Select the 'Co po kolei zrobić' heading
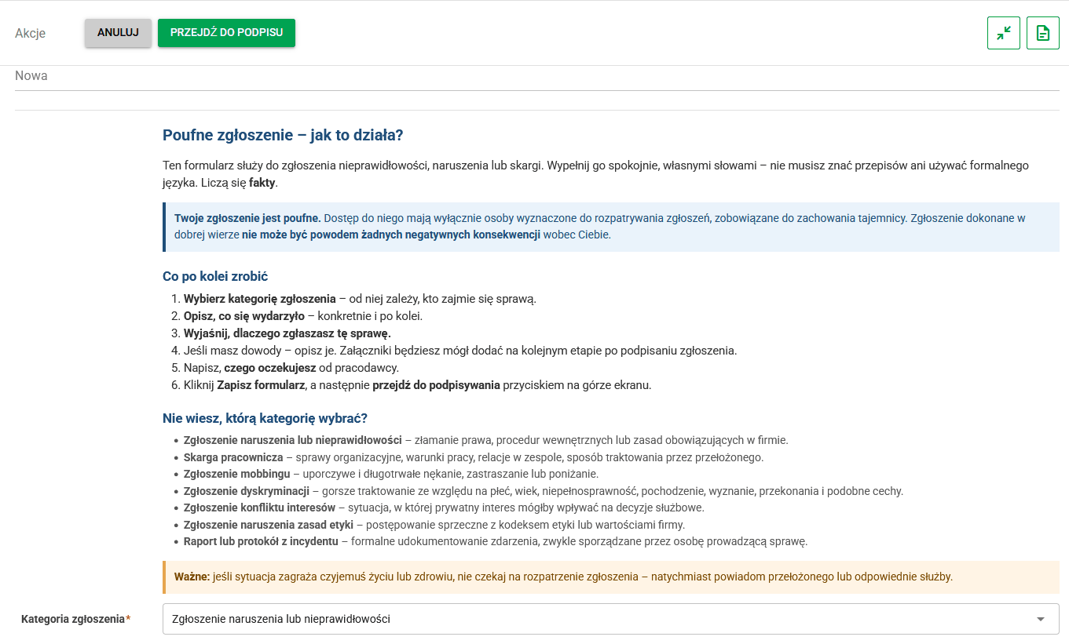Image resolution: width=1069 pixels, height=644 pixels. coord(216,276)
